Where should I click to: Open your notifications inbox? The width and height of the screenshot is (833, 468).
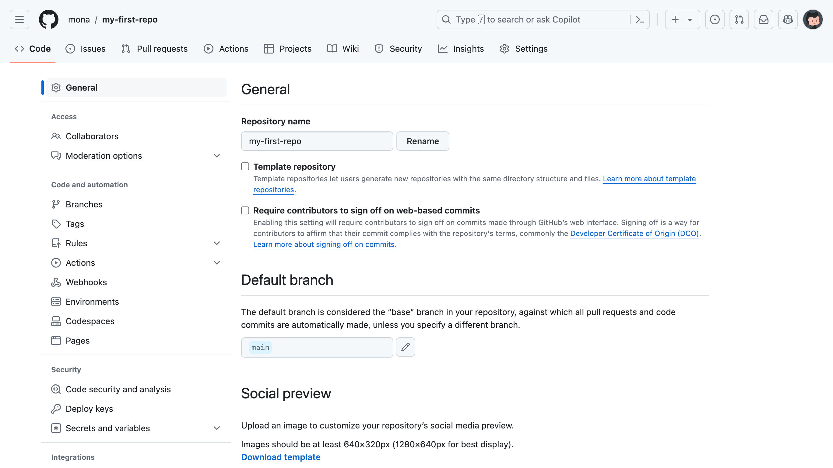click(x=764, y=19)
